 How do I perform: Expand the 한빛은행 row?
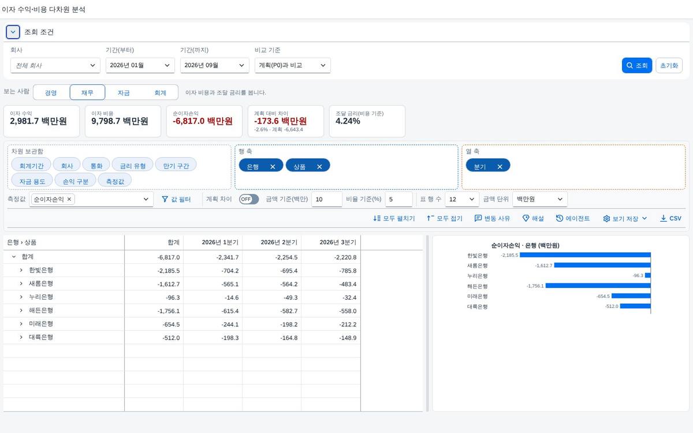(21, 270)
